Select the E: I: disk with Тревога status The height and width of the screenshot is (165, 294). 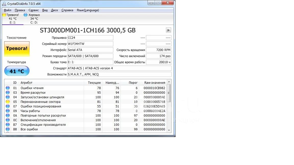[13, 19]
